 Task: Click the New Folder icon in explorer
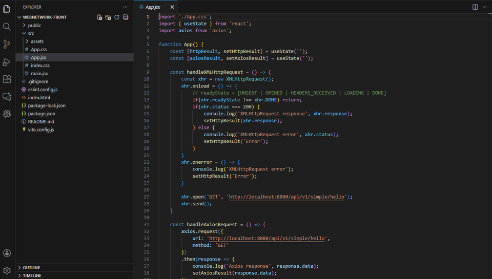pyautogui.click(x=108, y=17)
